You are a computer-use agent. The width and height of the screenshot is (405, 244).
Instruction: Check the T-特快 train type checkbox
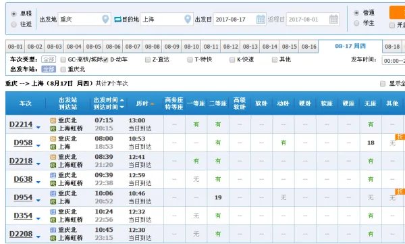pos(190,59)
